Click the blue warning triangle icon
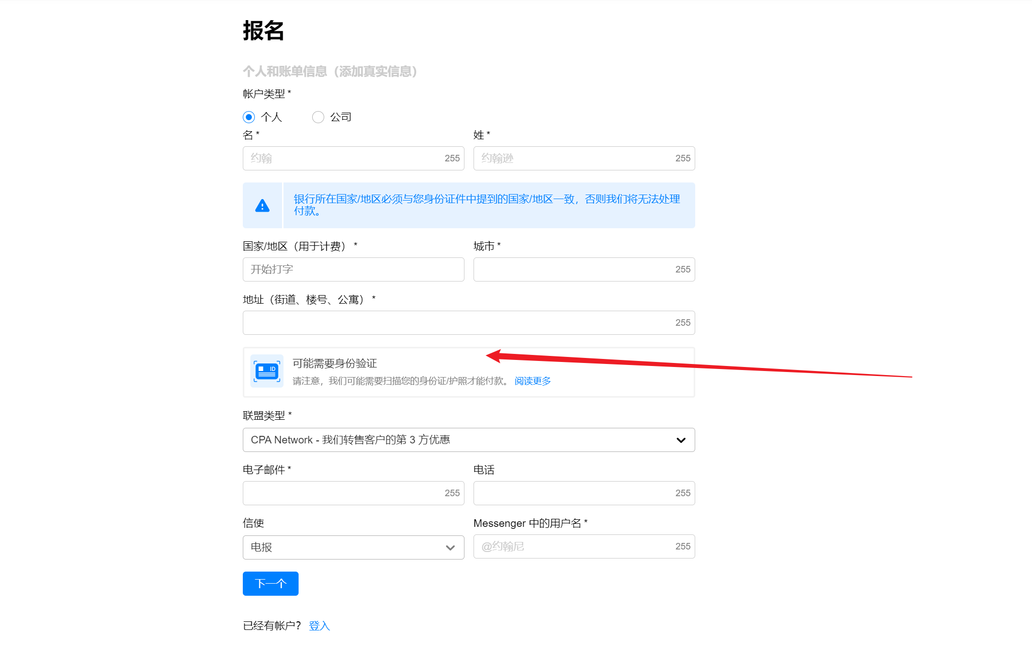 pyautogui.click(x=262, y=206)
